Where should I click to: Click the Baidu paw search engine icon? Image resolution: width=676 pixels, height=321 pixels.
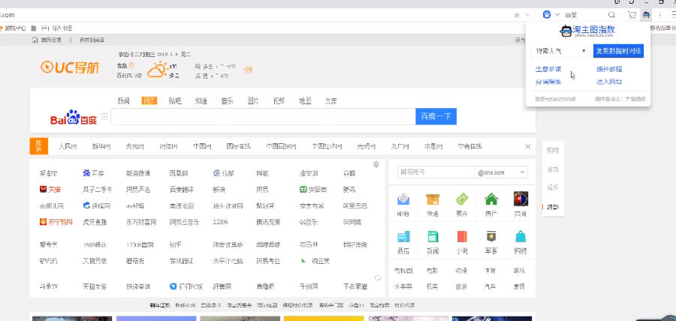pos(547,15)
